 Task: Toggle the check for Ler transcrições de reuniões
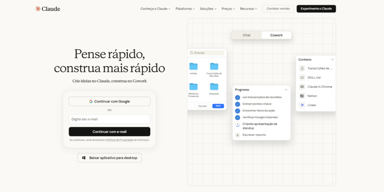click(237, 97)
